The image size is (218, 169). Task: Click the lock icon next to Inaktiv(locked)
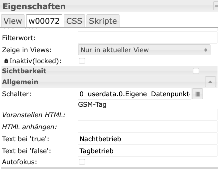(6, 61)
